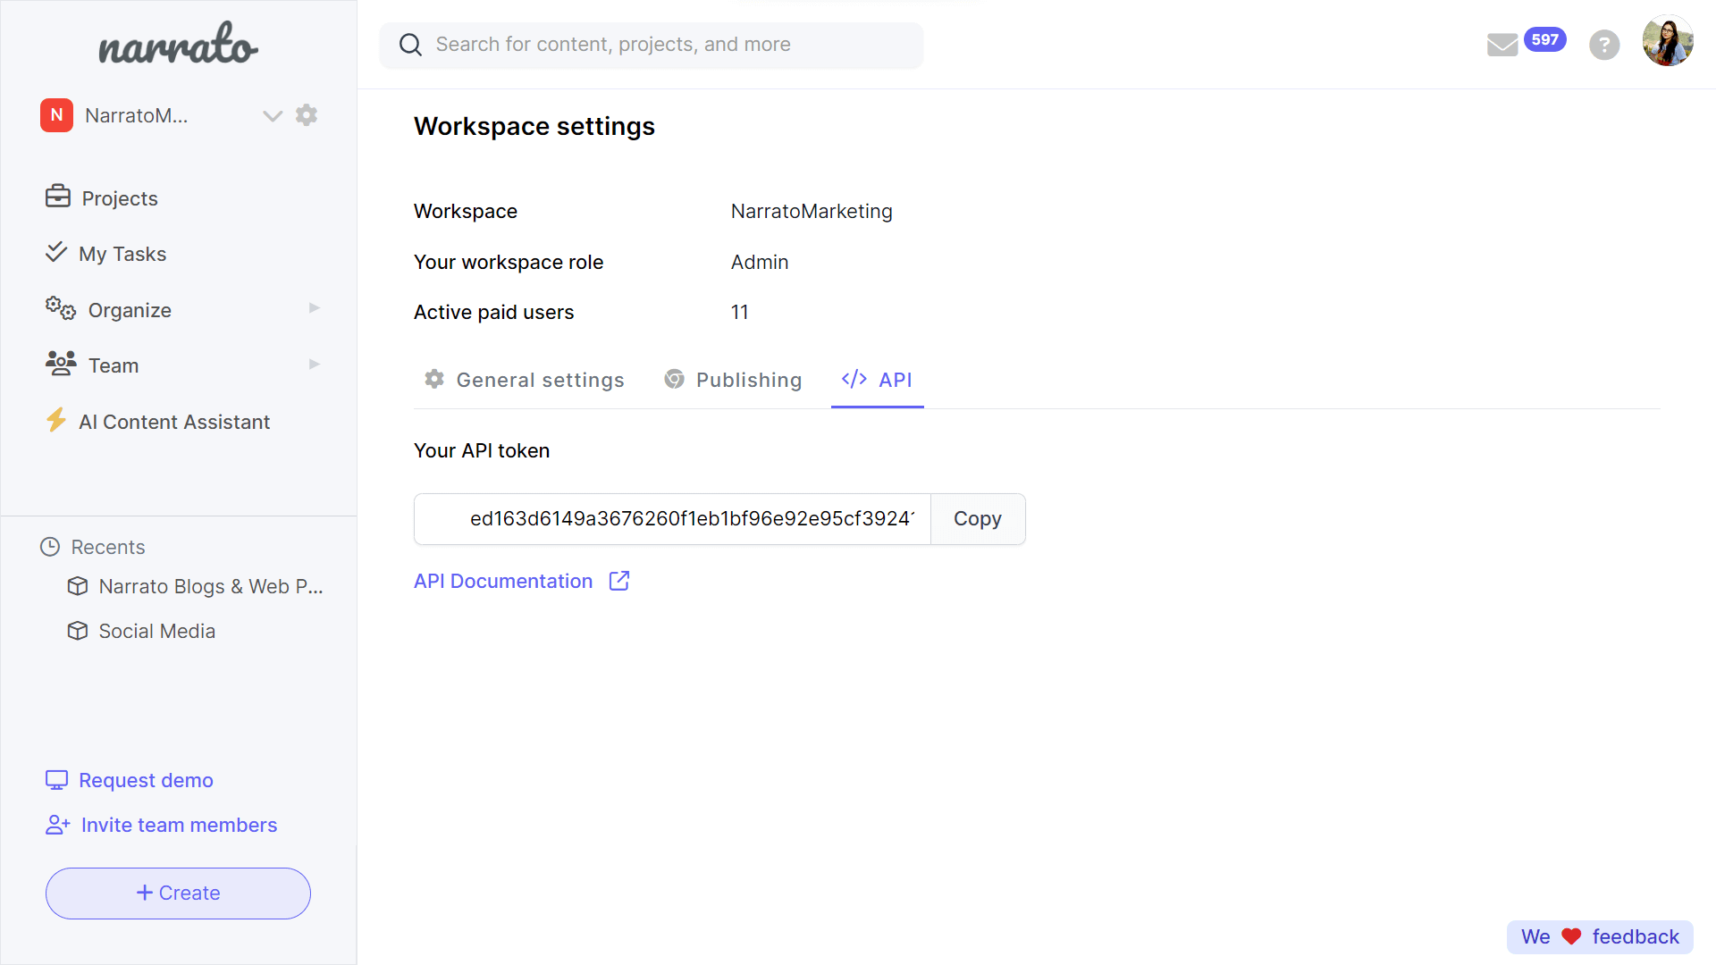Image resolution: width=1716 pixels, height=965 pixels.
Task: Open the user profile avatar
Action: coord(1668,41)
